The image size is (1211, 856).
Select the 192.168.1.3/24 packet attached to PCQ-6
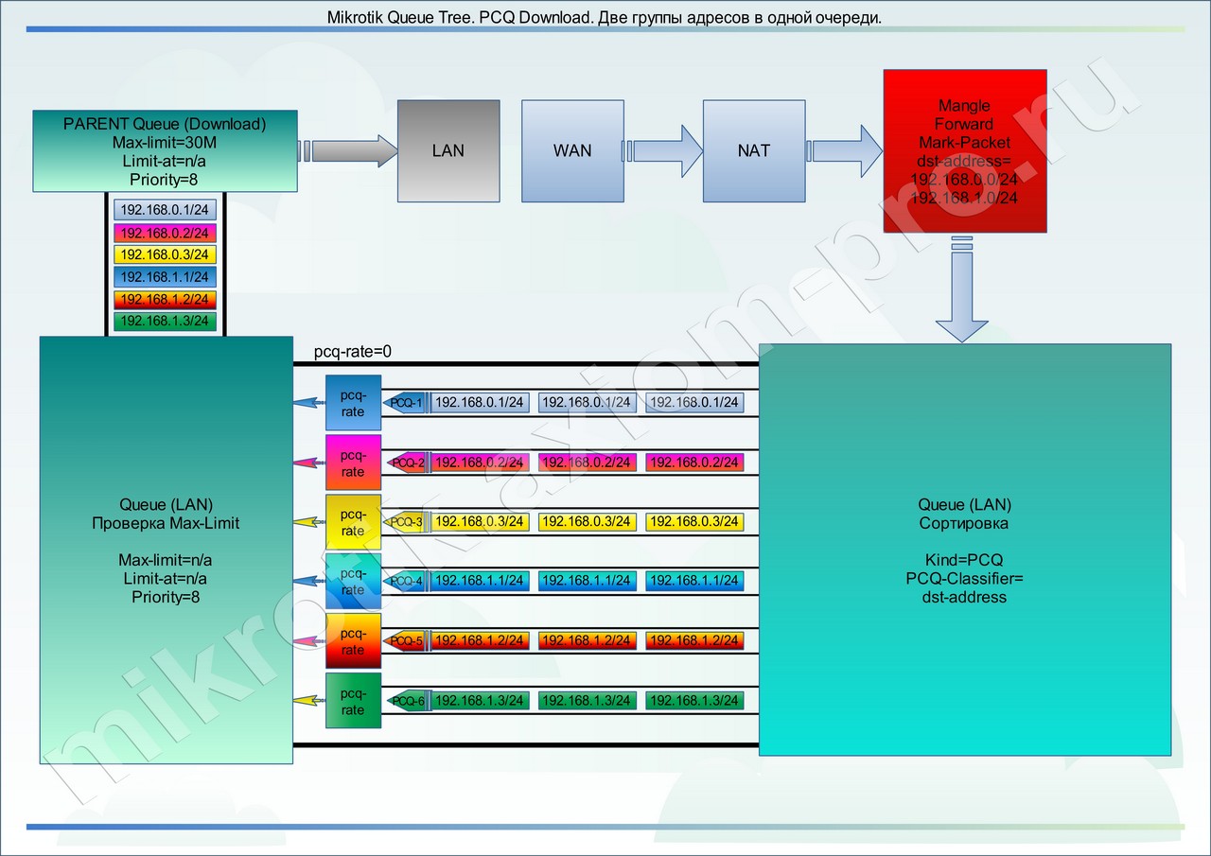[479, 701]
